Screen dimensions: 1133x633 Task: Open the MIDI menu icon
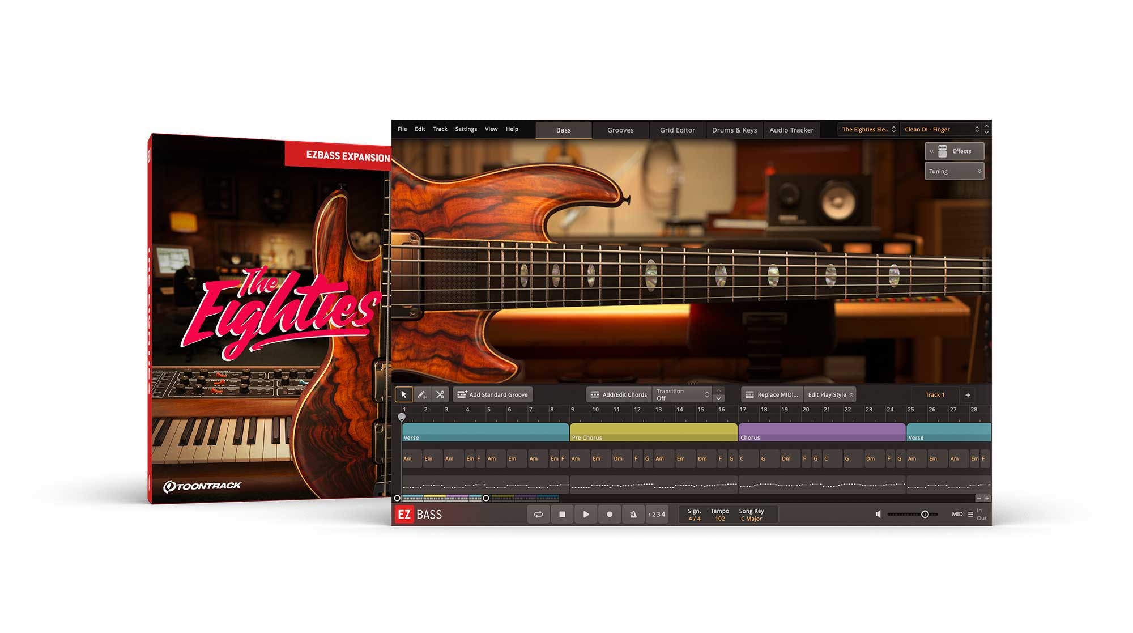click(x=970, y=514)
